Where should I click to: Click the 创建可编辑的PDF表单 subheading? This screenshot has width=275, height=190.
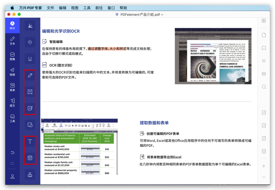[163, 134]
